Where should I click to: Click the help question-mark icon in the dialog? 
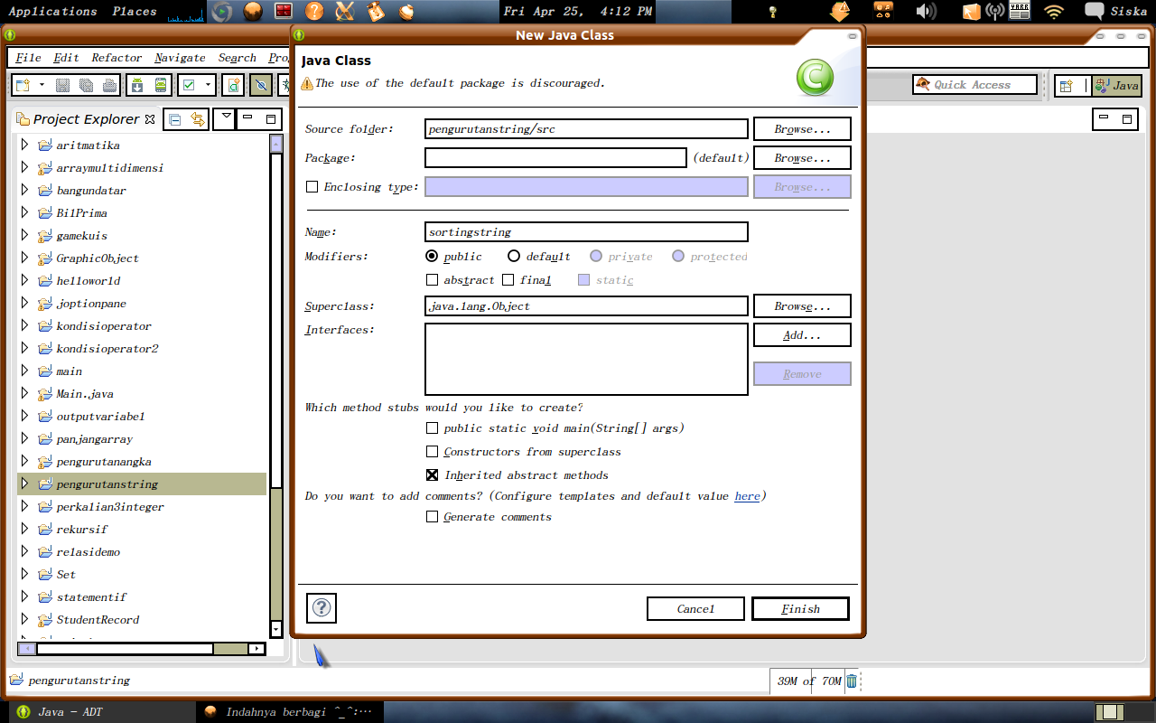(322, 608)
